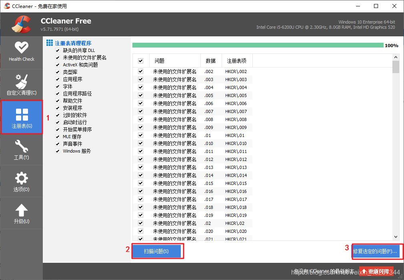The height and width of the screenshot is (280, 404).
Task: Click the results scrollbar thumb
Action: coord(396,67)
